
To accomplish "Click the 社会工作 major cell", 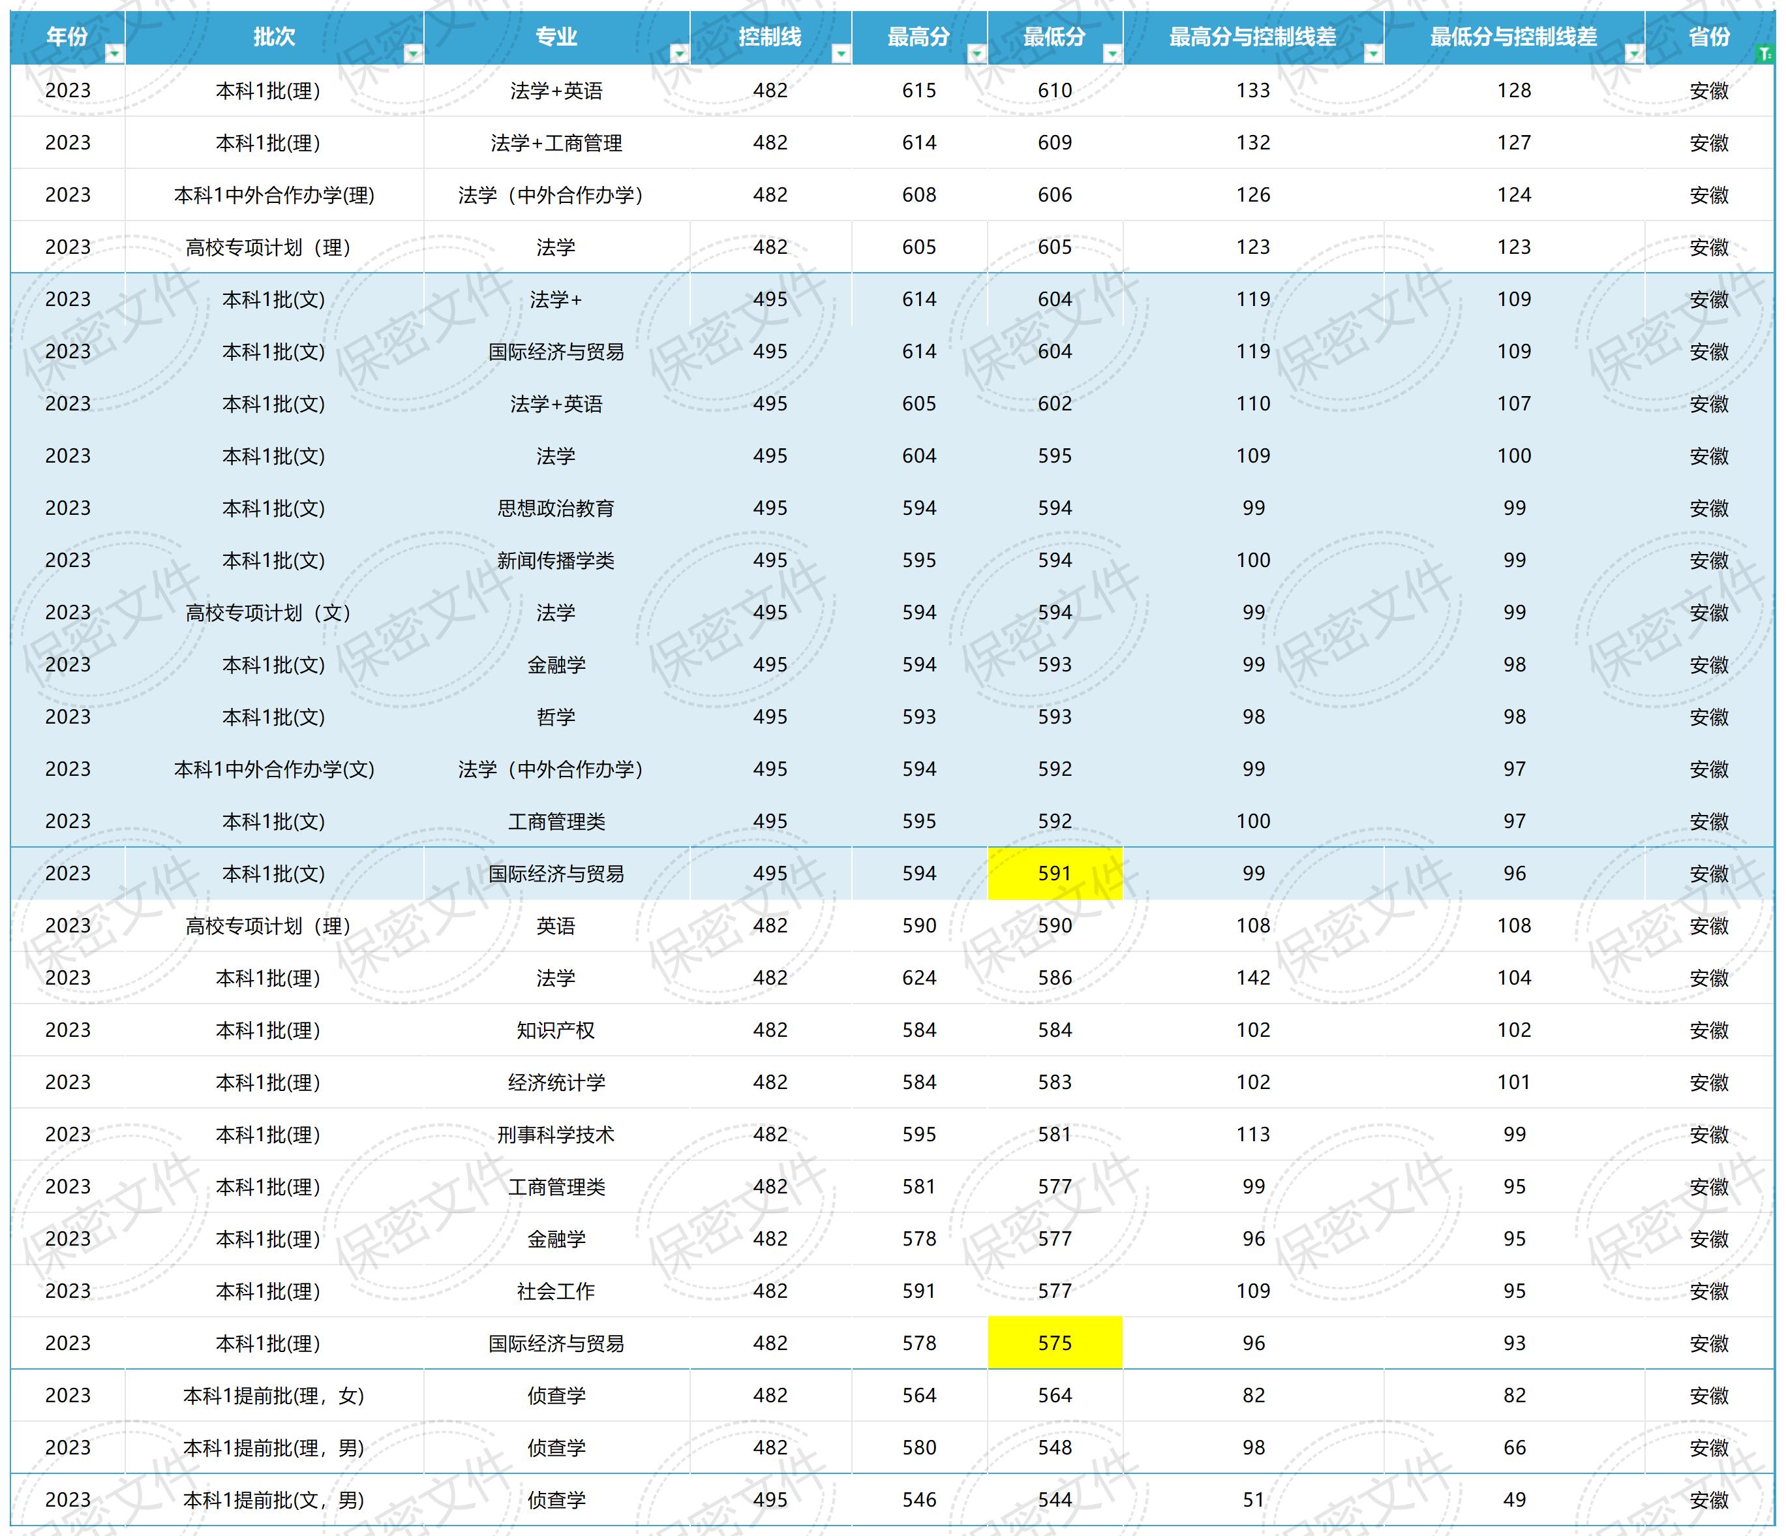I will [x=556, y=1291].
